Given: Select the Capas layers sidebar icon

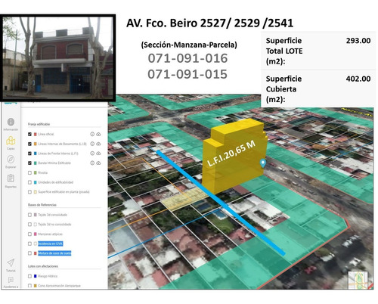Looking at the screenshot, I should click(x=11, y=141).
